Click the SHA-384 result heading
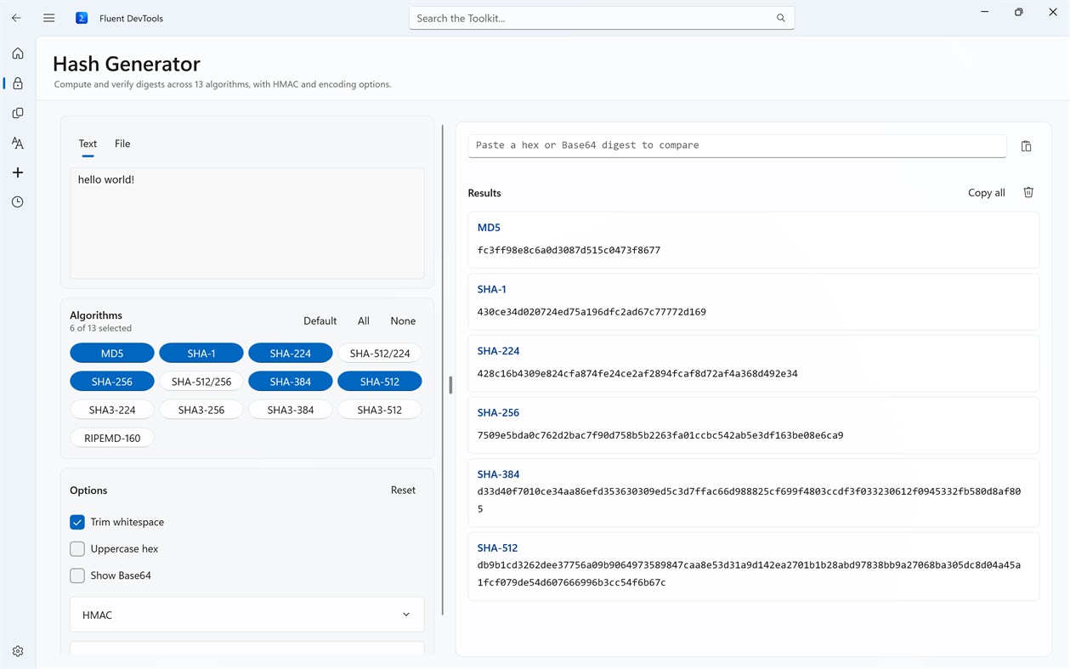Screen dimensions: 1070x669 tap(498, 474)
